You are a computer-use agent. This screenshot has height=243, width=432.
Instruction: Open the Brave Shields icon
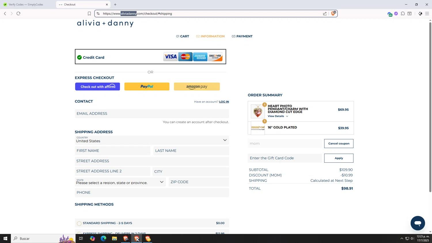click(333, 13)
